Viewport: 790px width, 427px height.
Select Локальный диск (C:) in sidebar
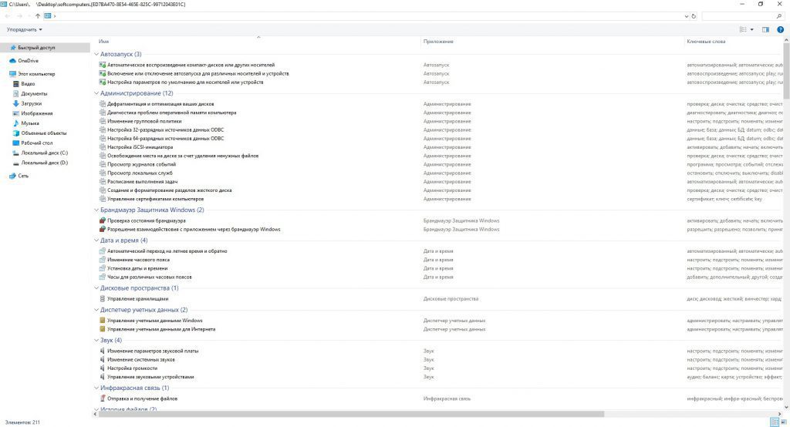pos(44,153)
